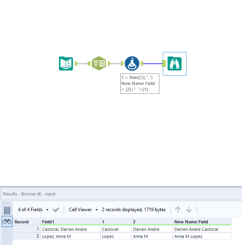Click the Browse tool input anchor
The width and height of the screenshot is (242, 245).
[164, 63]
